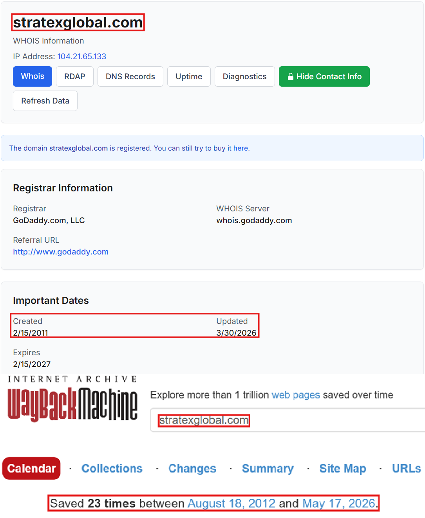Open the DNS Records tab
The height and width of the screenshot is (518, 425).
(130, 76)
